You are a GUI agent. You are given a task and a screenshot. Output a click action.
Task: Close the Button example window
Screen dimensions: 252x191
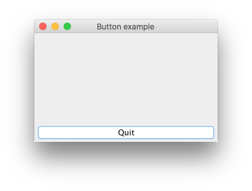tap(43, 27)
